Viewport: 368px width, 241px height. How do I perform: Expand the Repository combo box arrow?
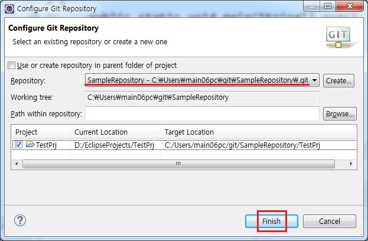click(x=314, y=80)
